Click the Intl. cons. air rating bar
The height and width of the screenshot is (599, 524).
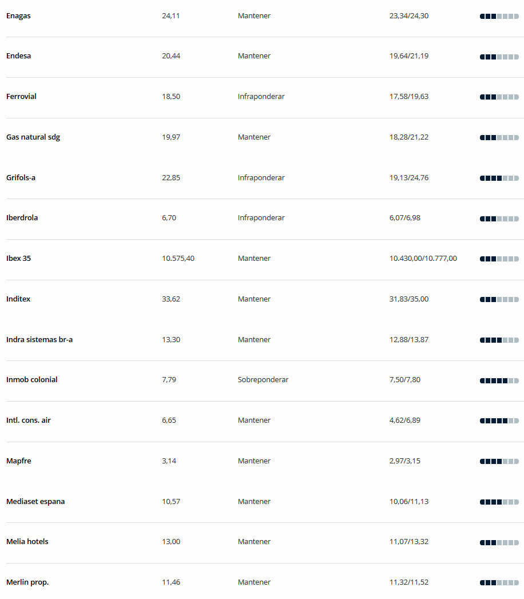(499, 421)
